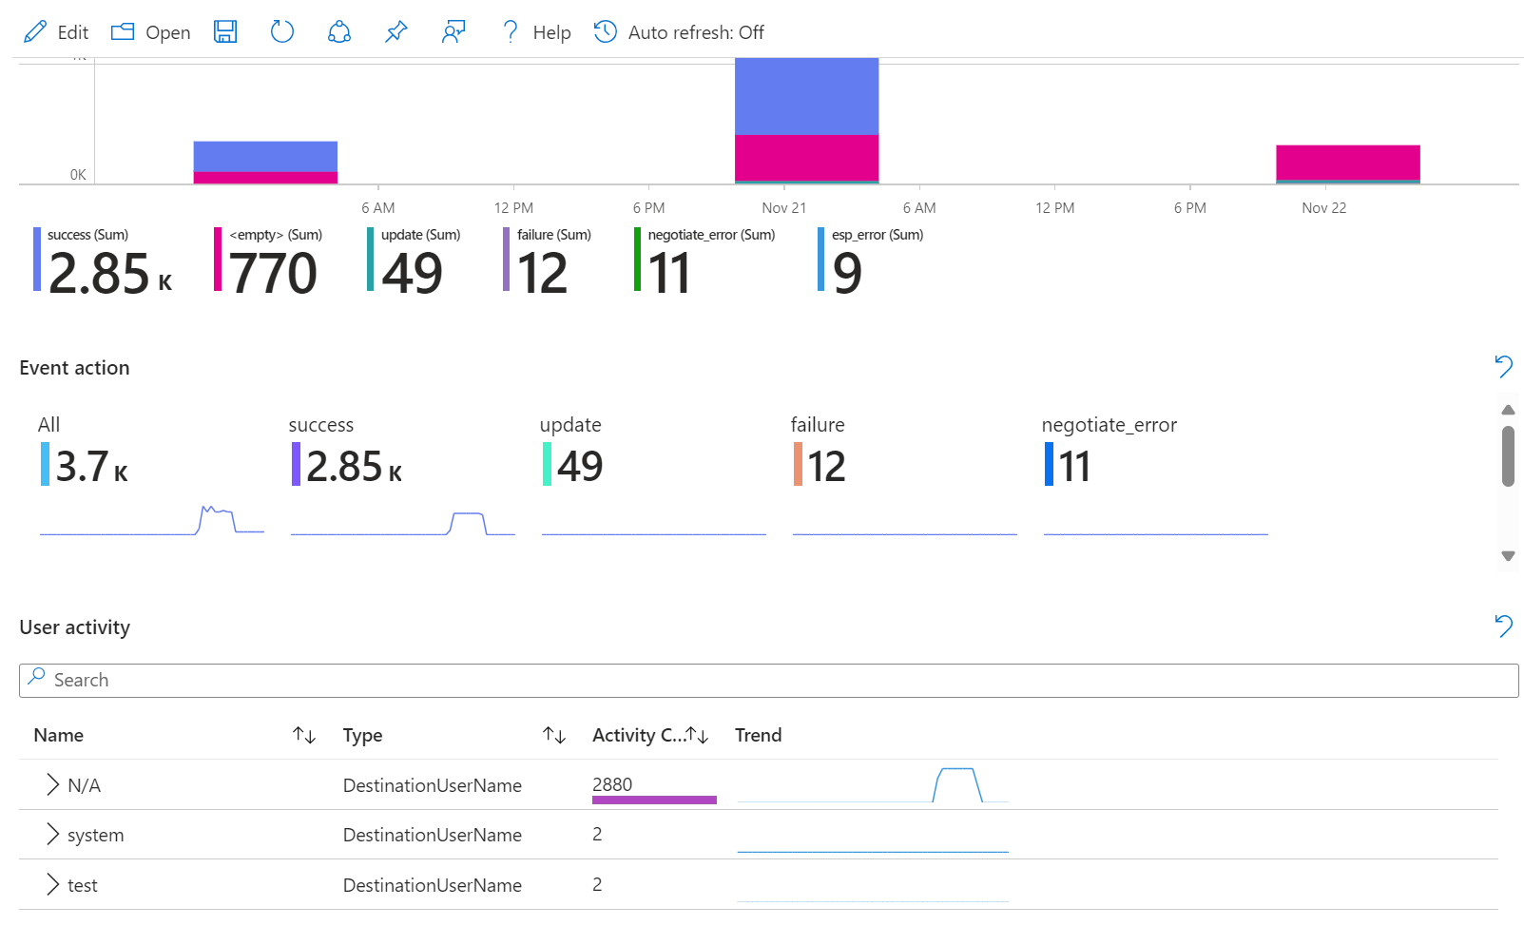Click the Event action scrollbar thumb
The height and width of the screenshot is (945, 1524).
point(1508,456)
